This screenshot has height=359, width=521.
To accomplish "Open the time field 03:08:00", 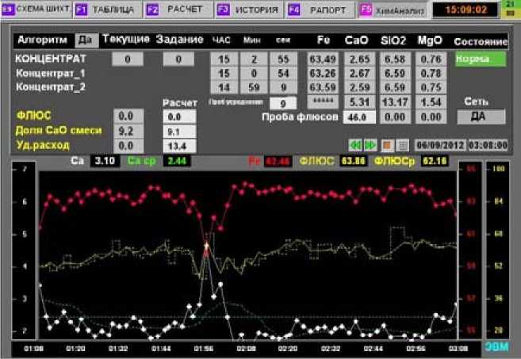I will (487, 145).
